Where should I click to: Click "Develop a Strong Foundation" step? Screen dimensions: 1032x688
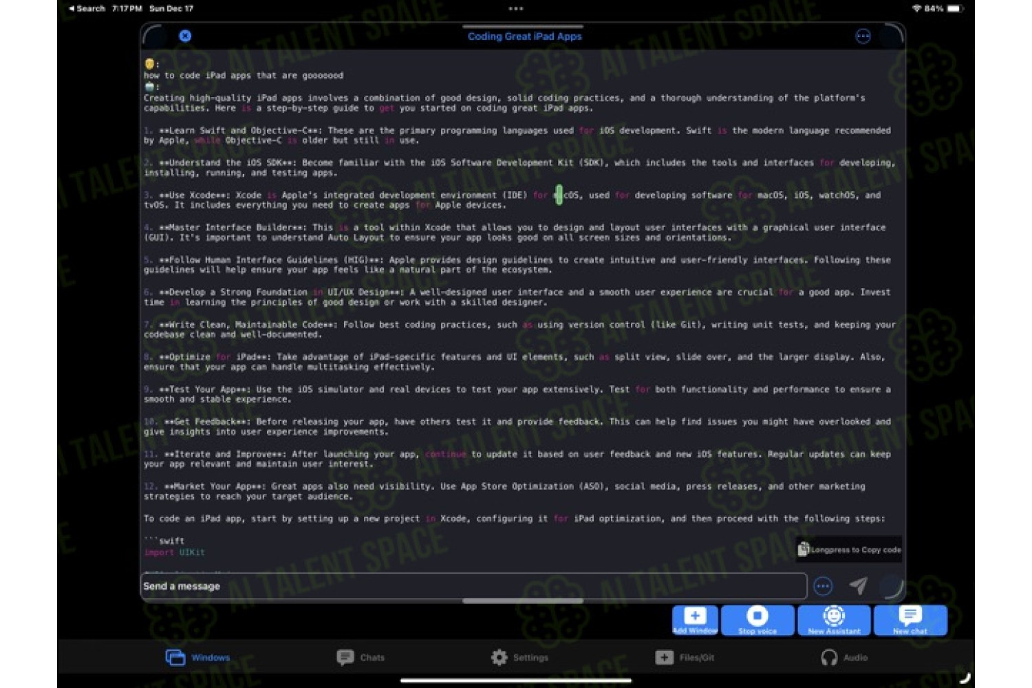click(x=517, y=297)
